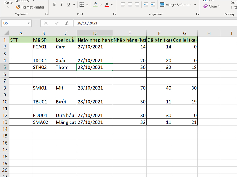Click the Insert Function fx icon
This screenshot has height=177, width=237.
coord(67,23)
